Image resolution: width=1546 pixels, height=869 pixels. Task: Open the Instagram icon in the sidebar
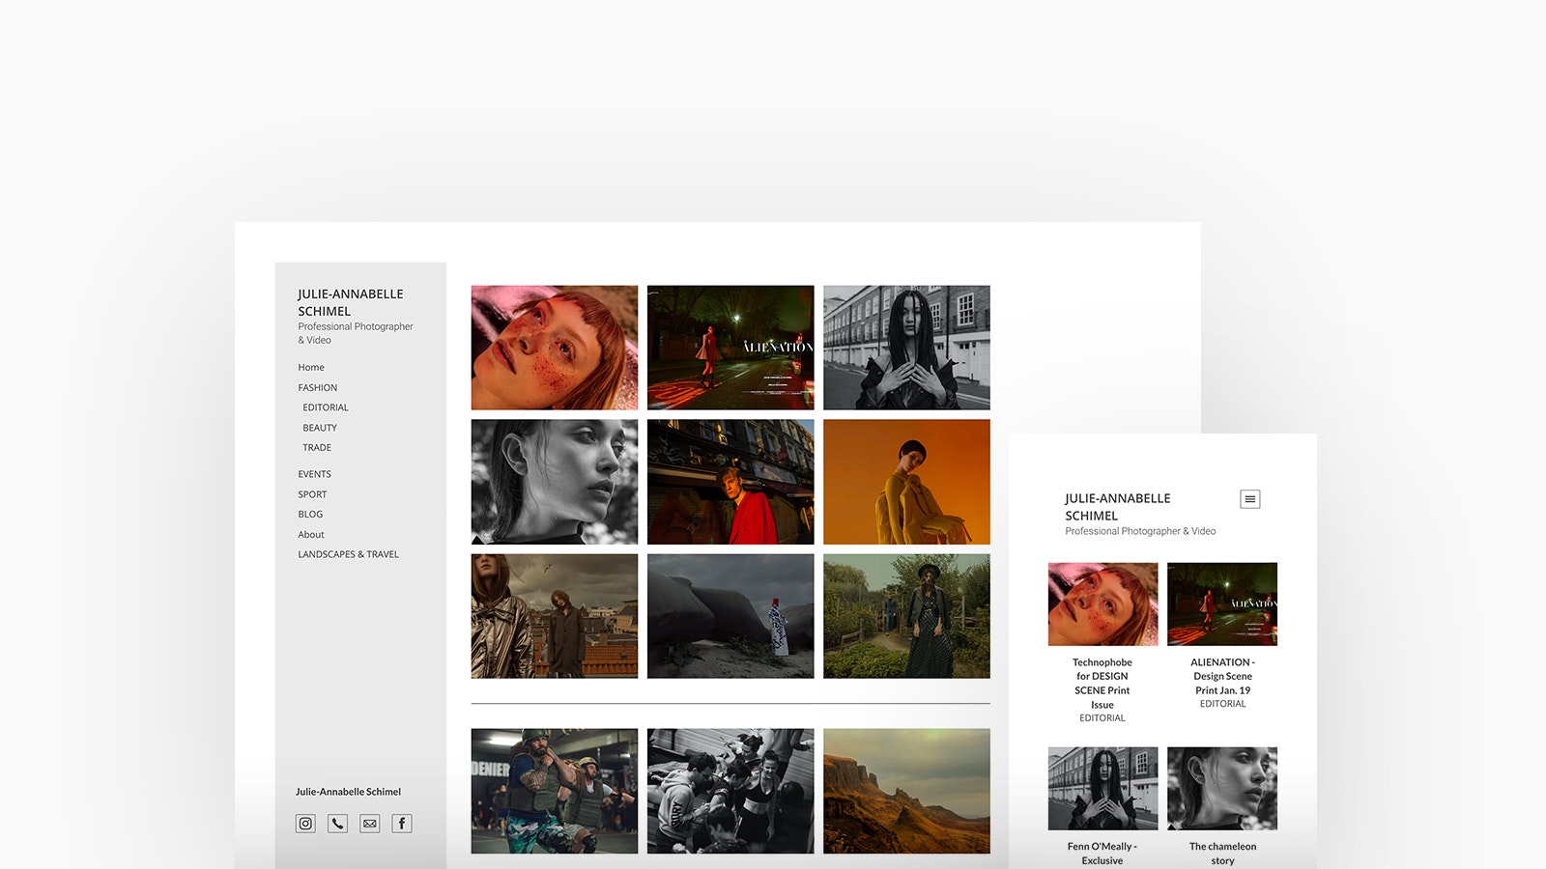coord(305,824)
